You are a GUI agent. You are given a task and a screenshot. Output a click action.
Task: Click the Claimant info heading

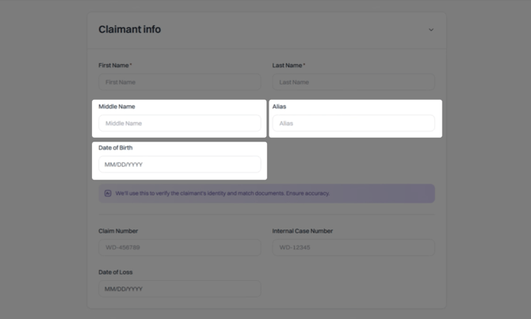[129, 29]
